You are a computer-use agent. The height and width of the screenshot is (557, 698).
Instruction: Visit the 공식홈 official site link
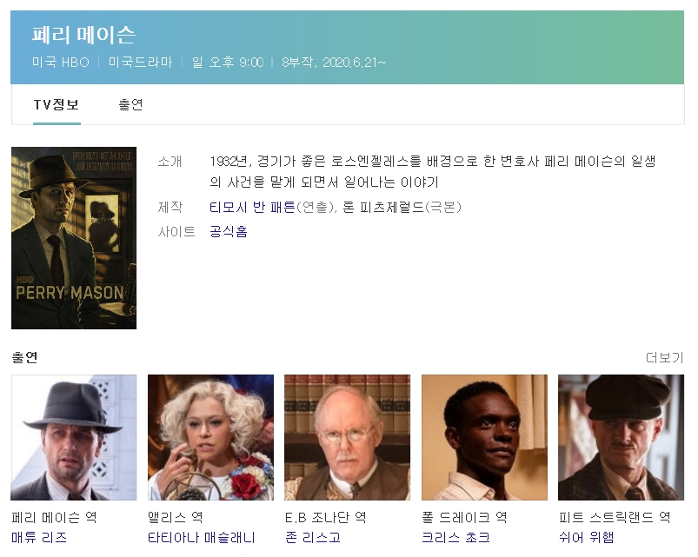pyautogui.click(x=229, y=232)
